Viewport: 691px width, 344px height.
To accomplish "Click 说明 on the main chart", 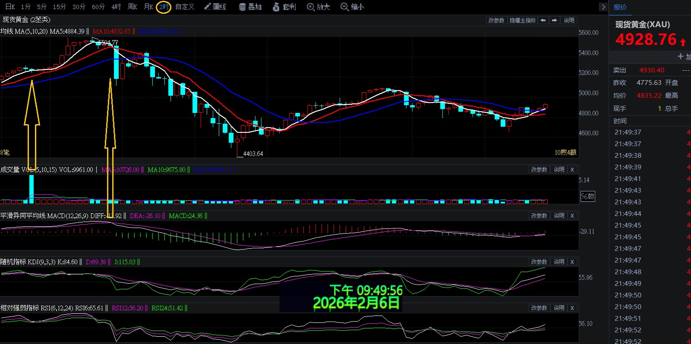I will point(569,20).
